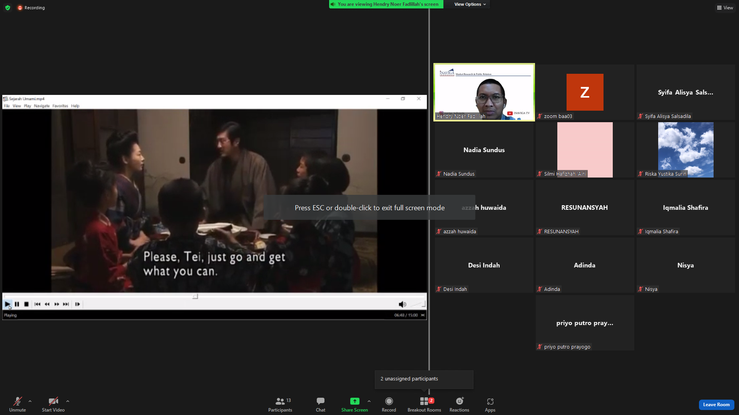Select Riska Yustika Surin's cloud picture tile
Viewport: 739px width, 415px height.
click(685, 150)
